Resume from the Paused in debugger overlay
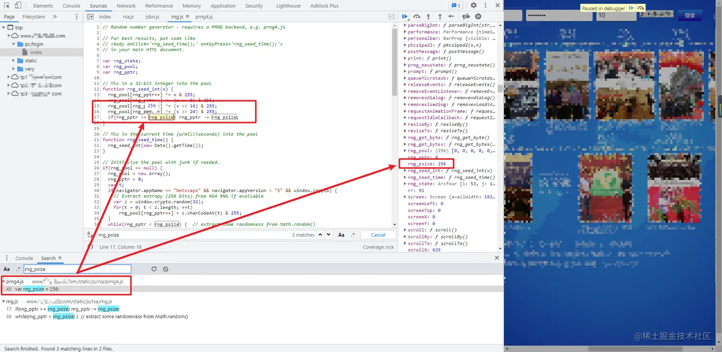 tap(632, 8)
